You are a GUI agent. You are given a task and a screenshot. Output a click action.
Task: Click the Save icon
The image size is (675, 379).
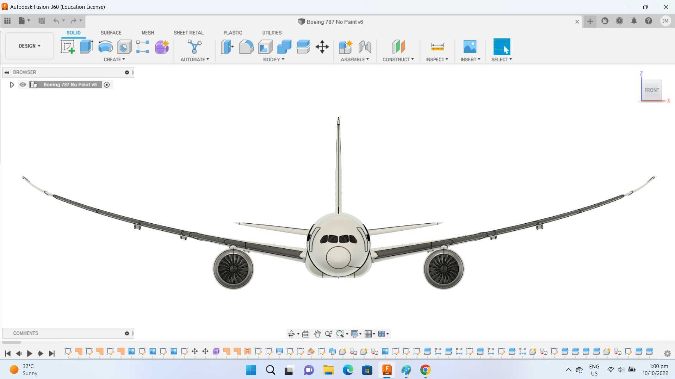click(x=42, y=21)
